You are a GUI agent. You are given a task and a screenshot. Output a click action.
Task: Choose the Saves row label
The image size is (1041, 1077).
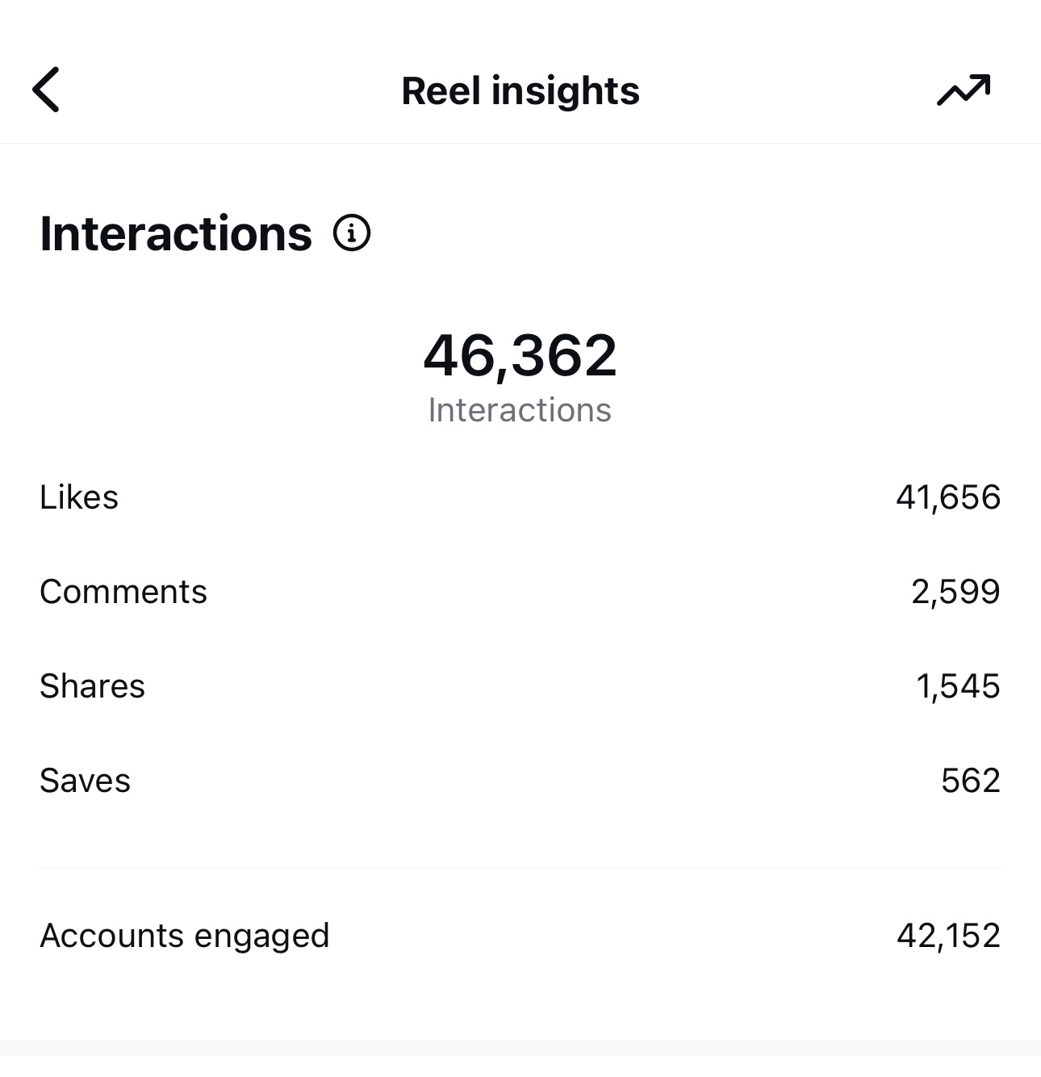(85, 781)
